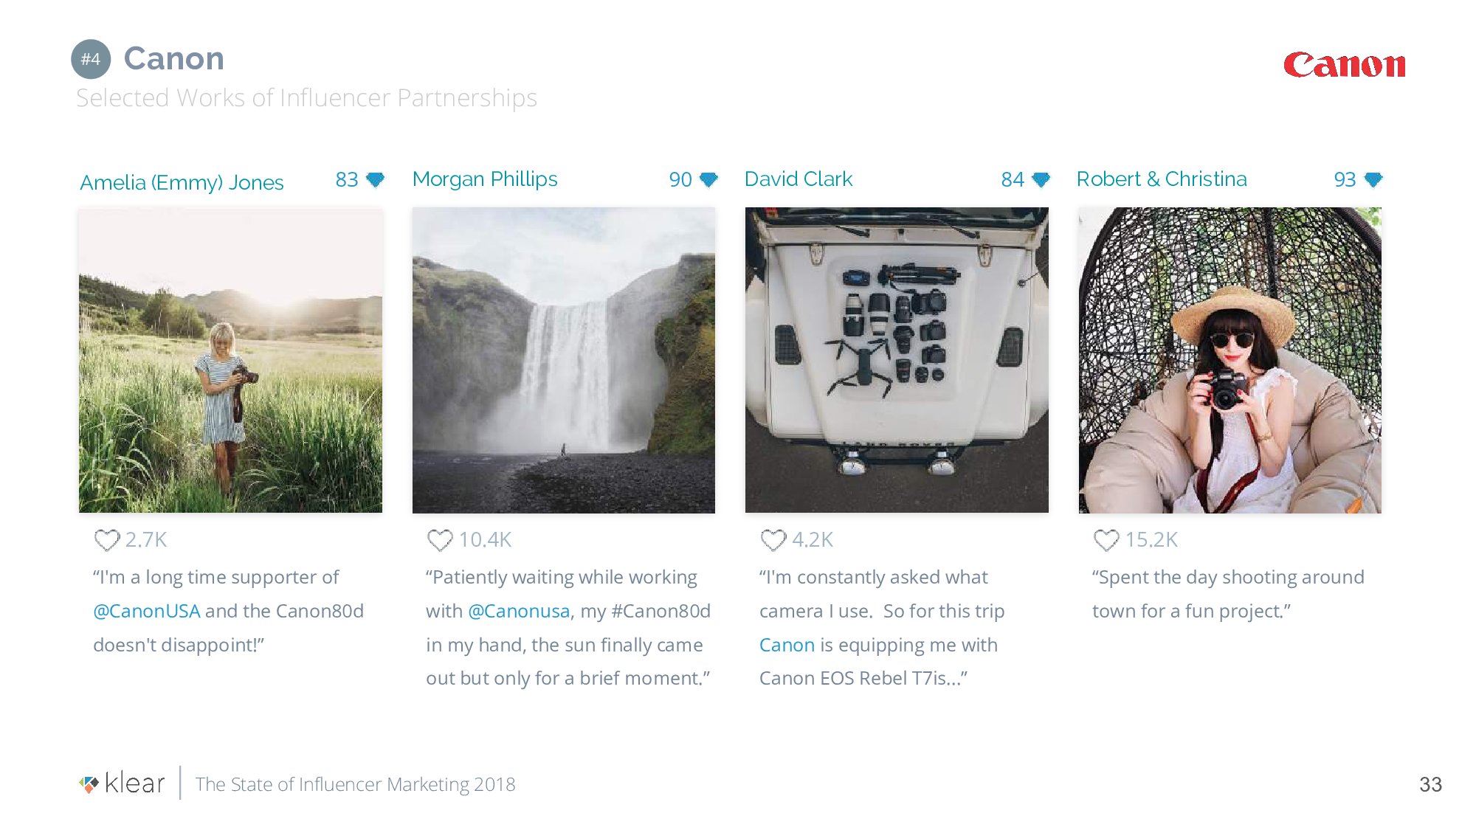The height and width of the screenshot is (830, 1476).
Task: Select the camera gear on jeep photo
Action: 897,360
